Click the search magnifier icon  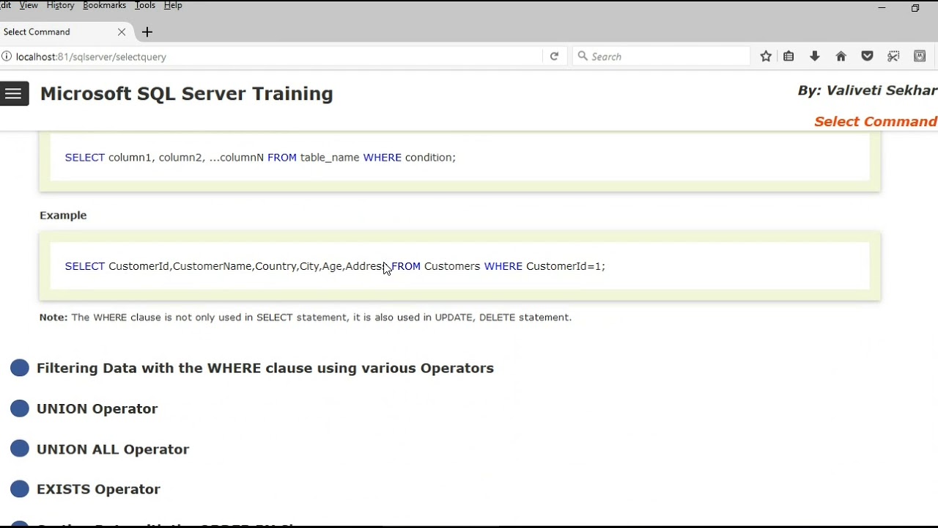click(583, 56)
